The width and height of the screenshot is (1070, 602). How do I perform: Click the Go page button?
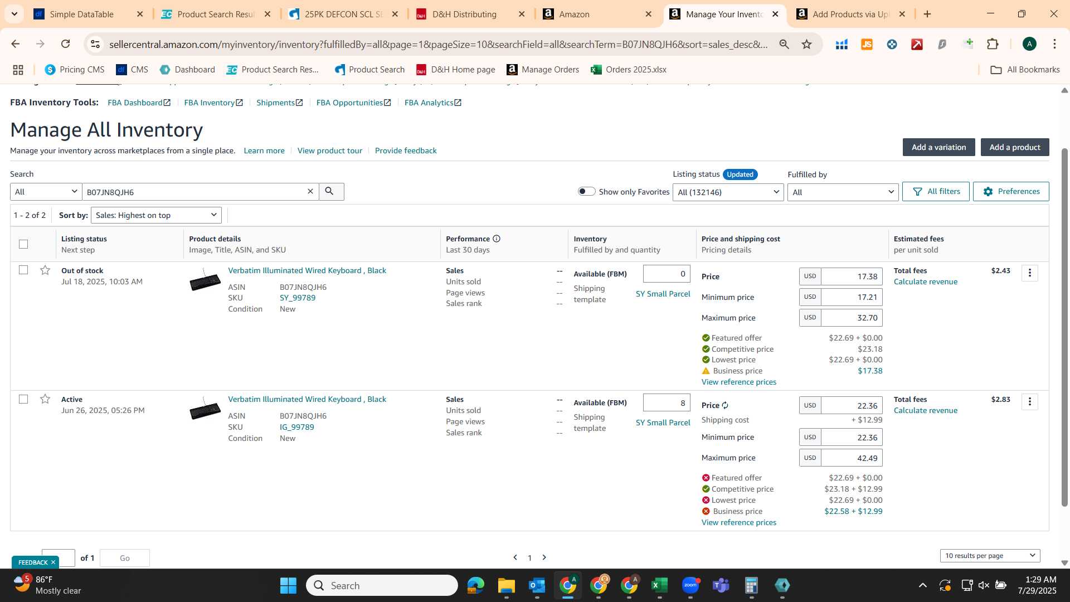point(125,558)
